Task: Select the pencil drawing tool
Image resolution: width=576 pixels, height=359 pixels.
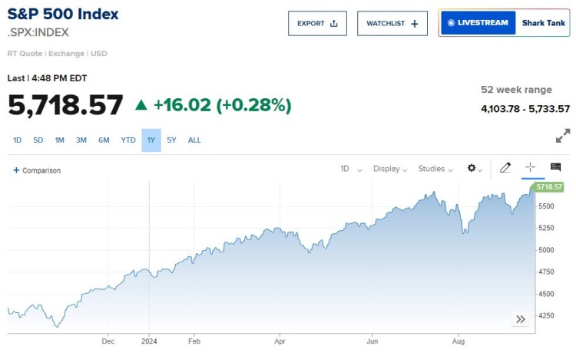Action: pyautogui.click(x=505, y=168)
